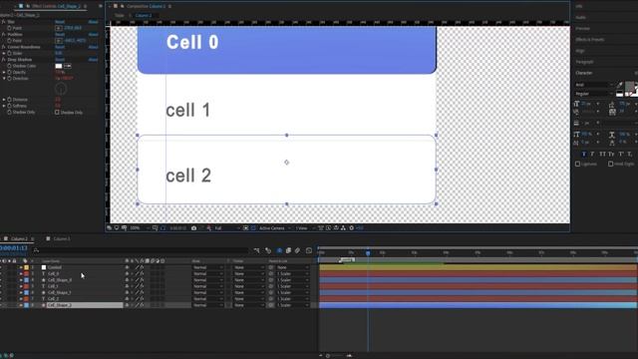Toggle transparency grid button in viewer
This screenshot has height=359, width=638.
coord(253,228)
